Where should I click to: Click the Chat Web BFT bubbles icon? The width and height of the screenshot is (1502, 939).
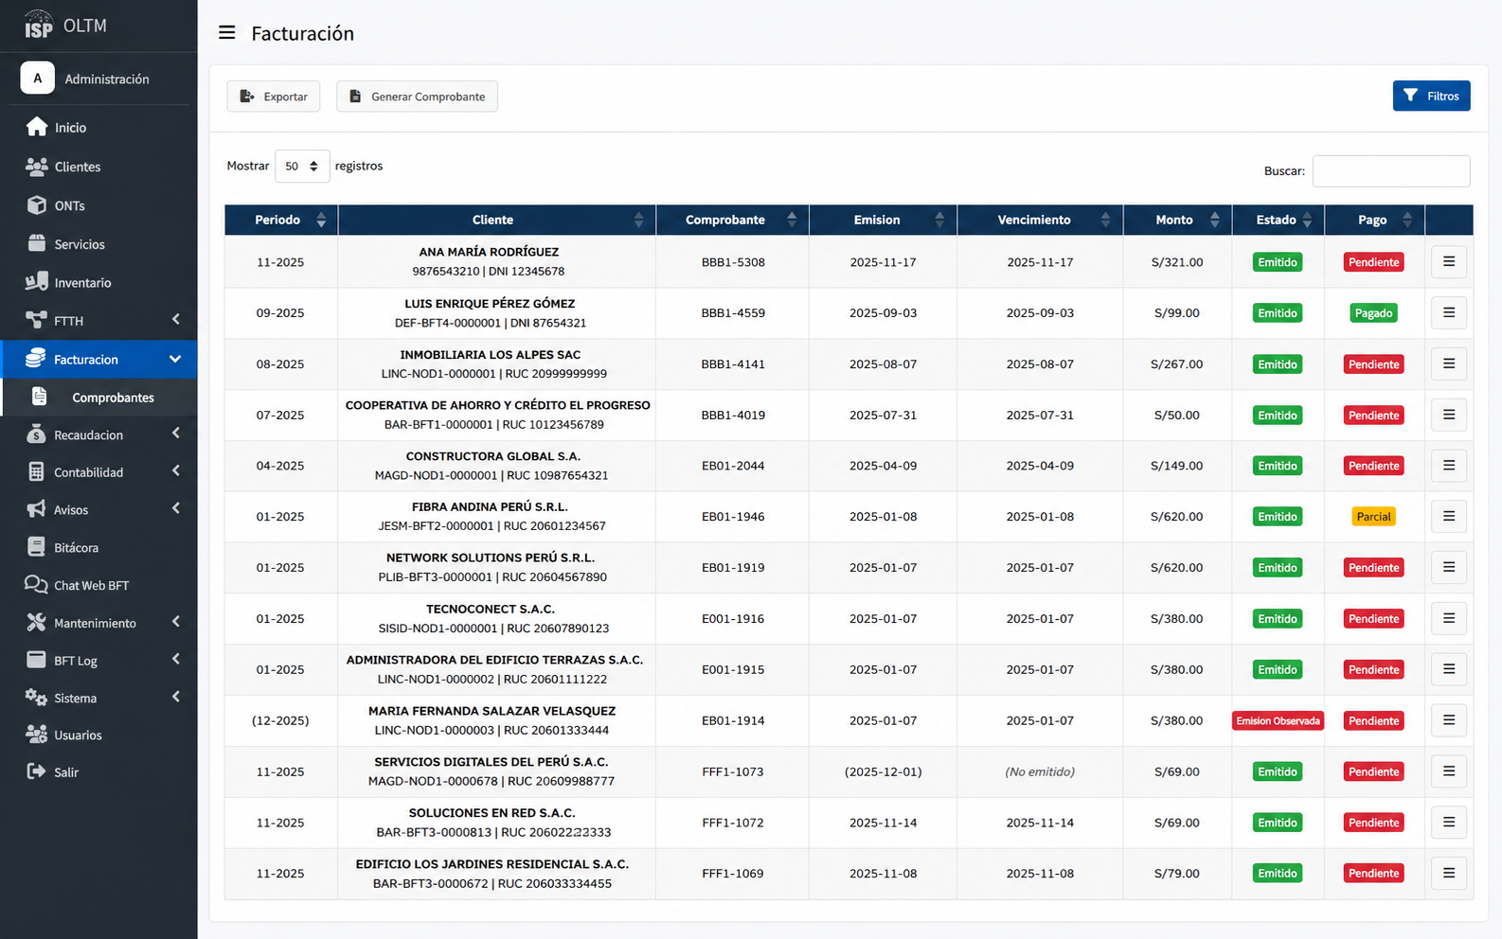coord(36,585)
